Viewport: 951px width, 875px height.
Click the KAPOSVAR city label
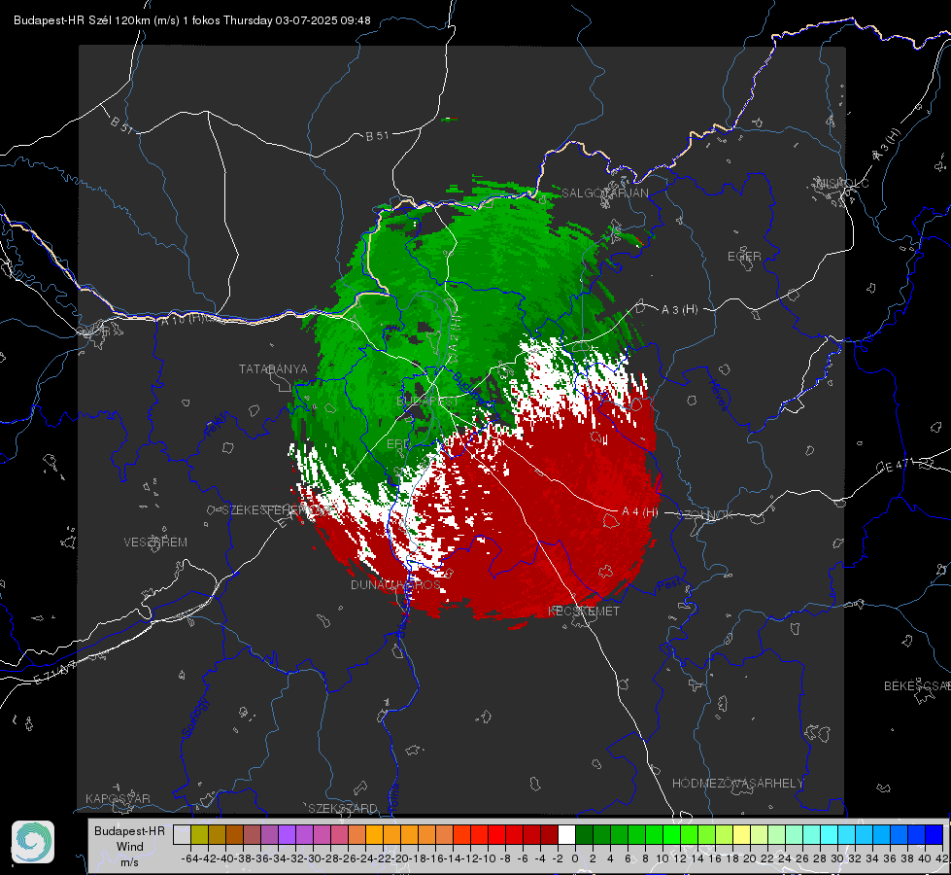pyautogui.click(x=118, y=798)
